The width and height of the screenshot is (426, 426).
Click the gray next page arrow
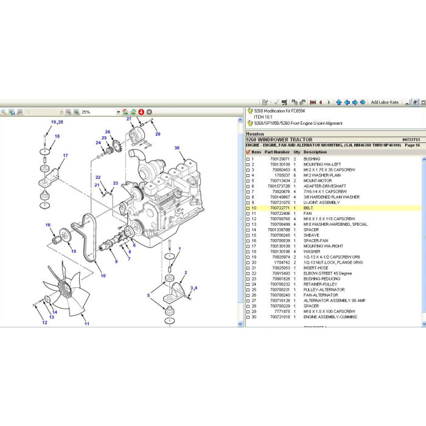329,102
